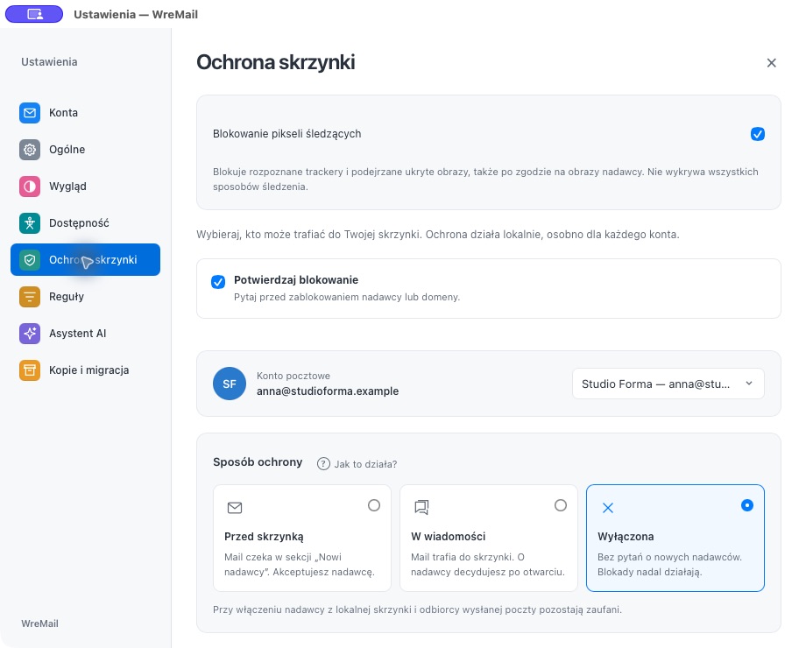Click the Kopie i migracja archive icon
This screenshot has width=806, height=648.
30,370
